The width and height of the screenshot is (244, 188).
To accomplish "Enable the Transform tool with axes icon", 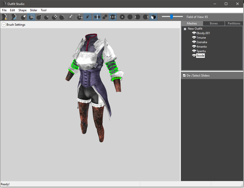I will [80, 17].
